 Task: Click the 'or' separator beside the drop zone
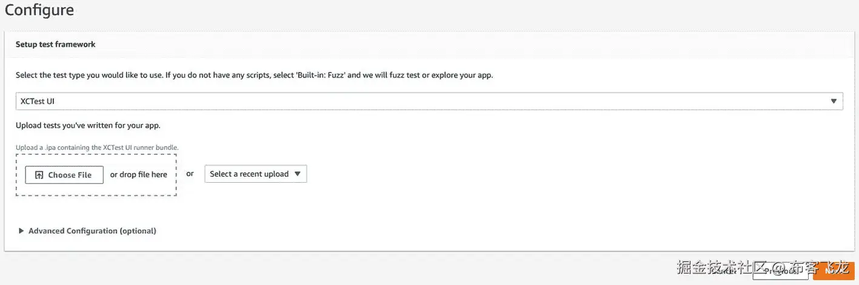coord(190,174)
